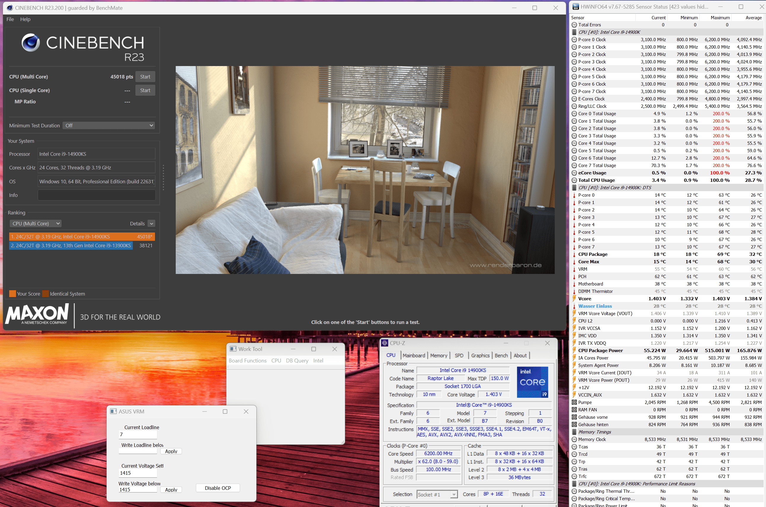
Task: Click the thermometer icon next to CPU Package
Action: (x=574, y=254)
